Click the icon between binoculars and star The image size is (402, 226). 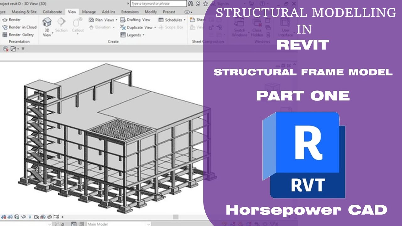point(198,4)
